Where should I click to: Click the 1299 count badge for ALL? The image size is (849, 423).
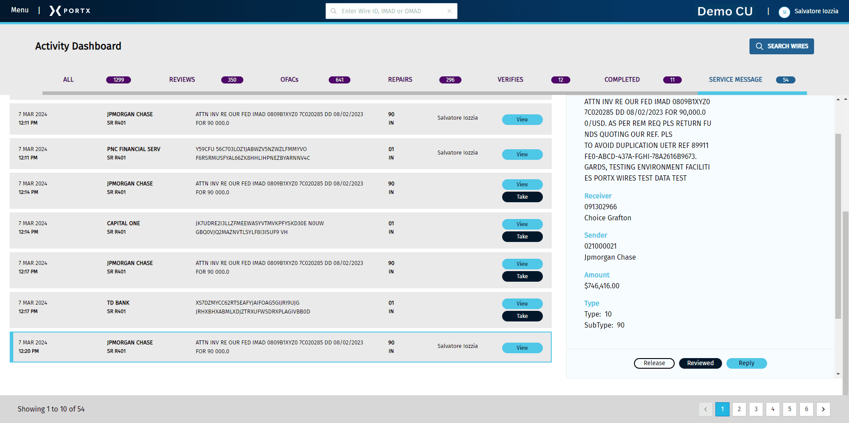119,80
